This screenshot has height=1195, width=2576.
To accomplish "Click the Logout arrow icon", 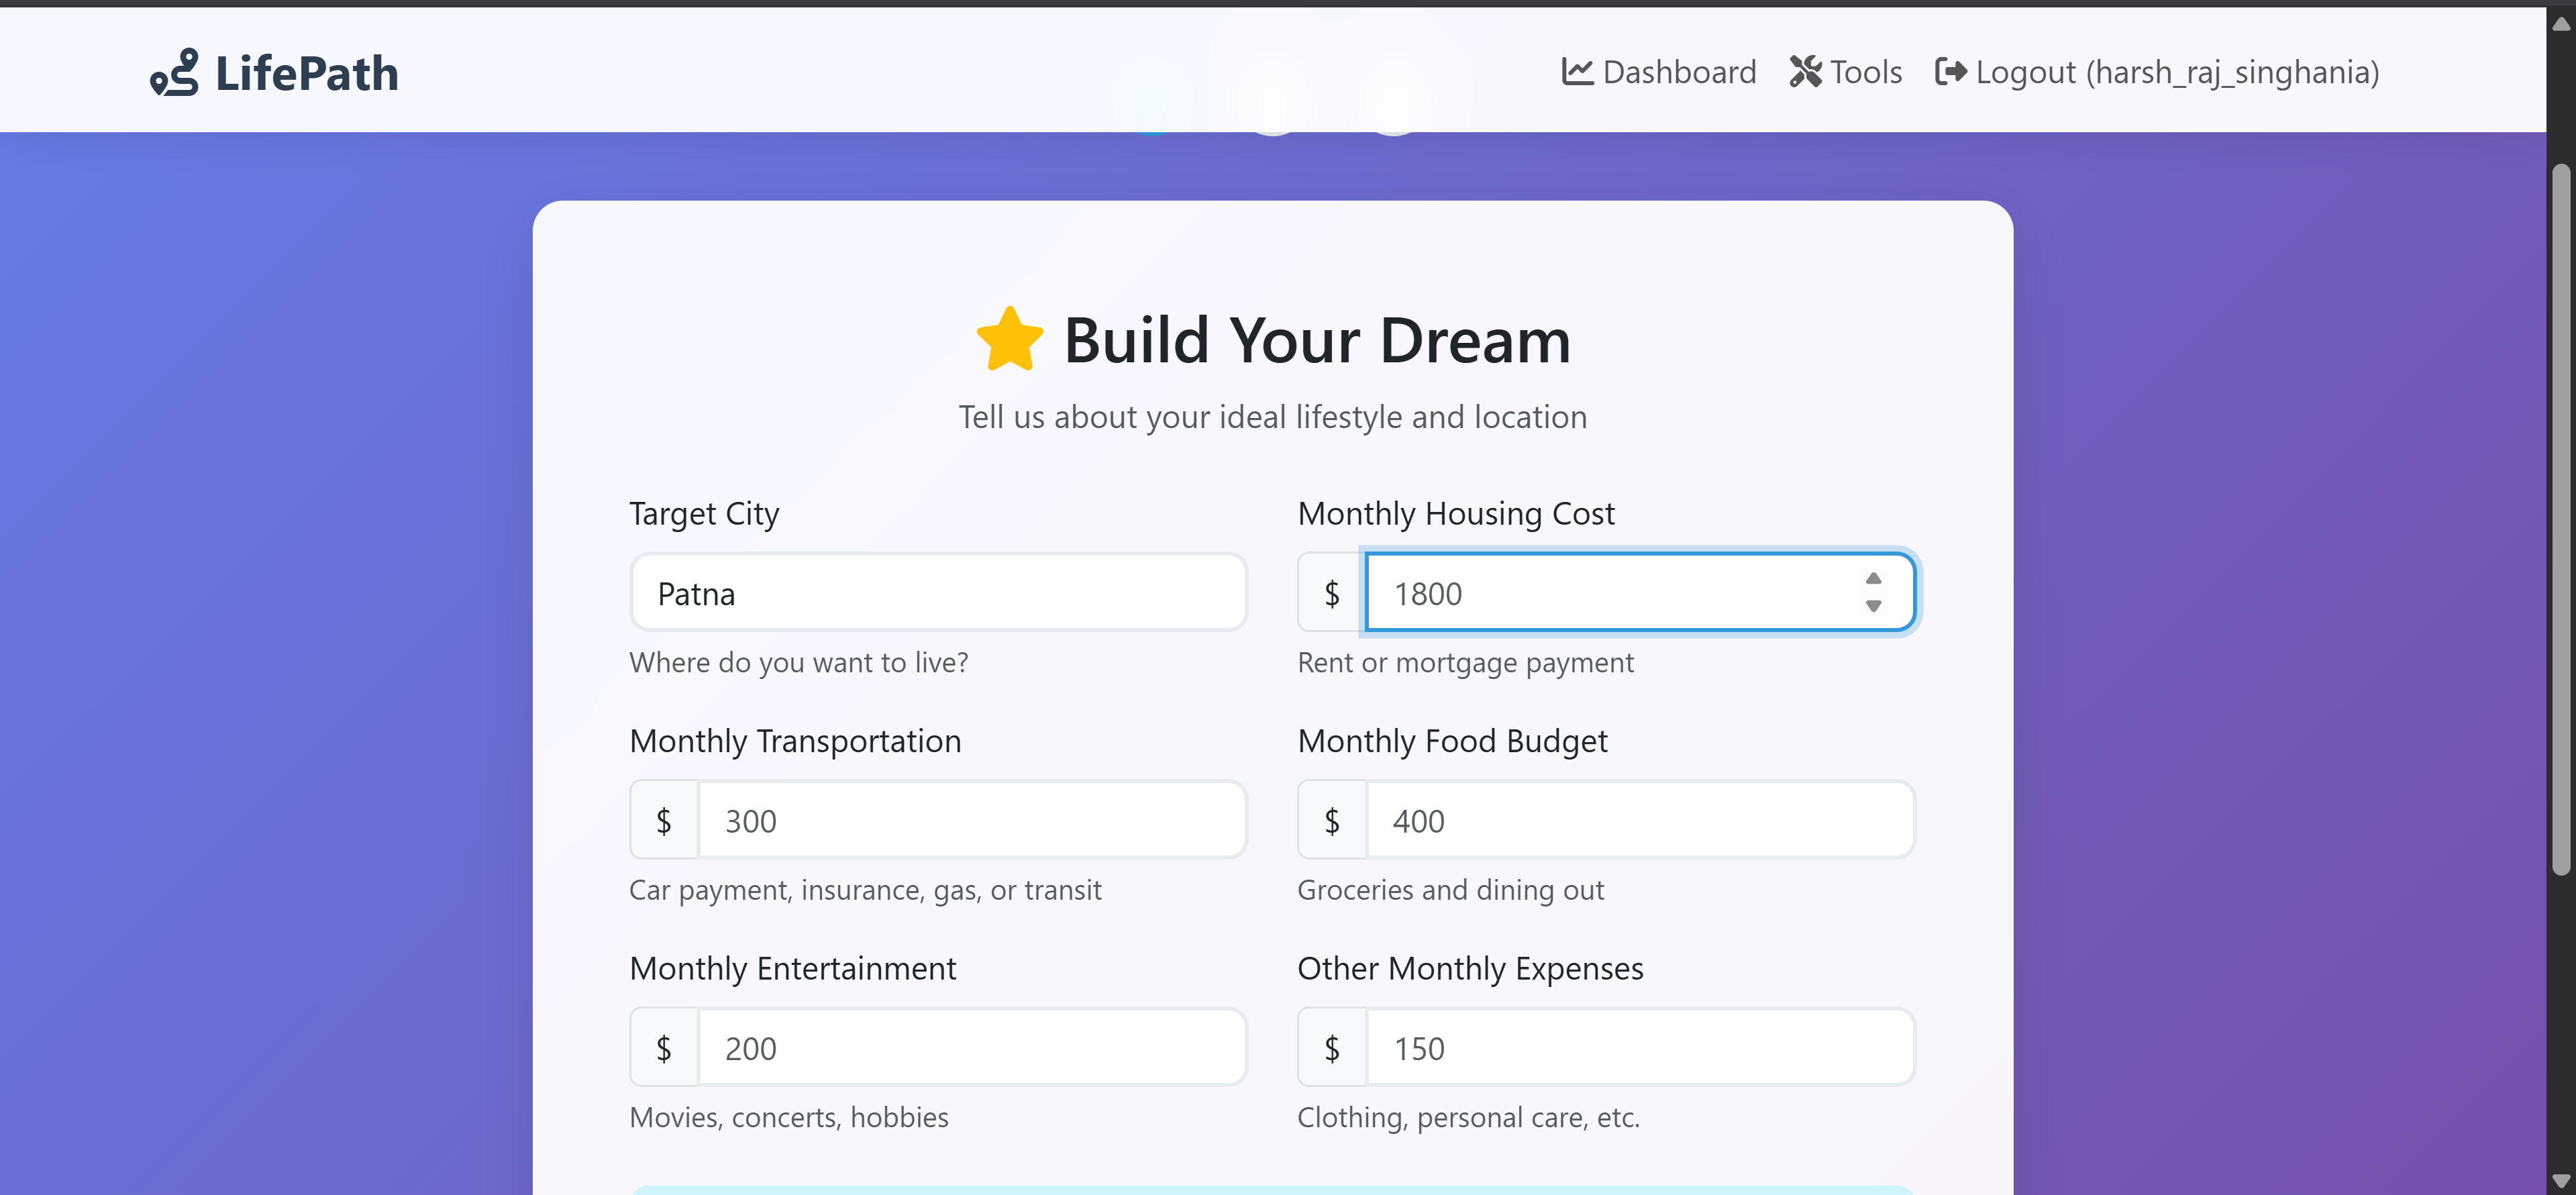I will [1950, 72].
